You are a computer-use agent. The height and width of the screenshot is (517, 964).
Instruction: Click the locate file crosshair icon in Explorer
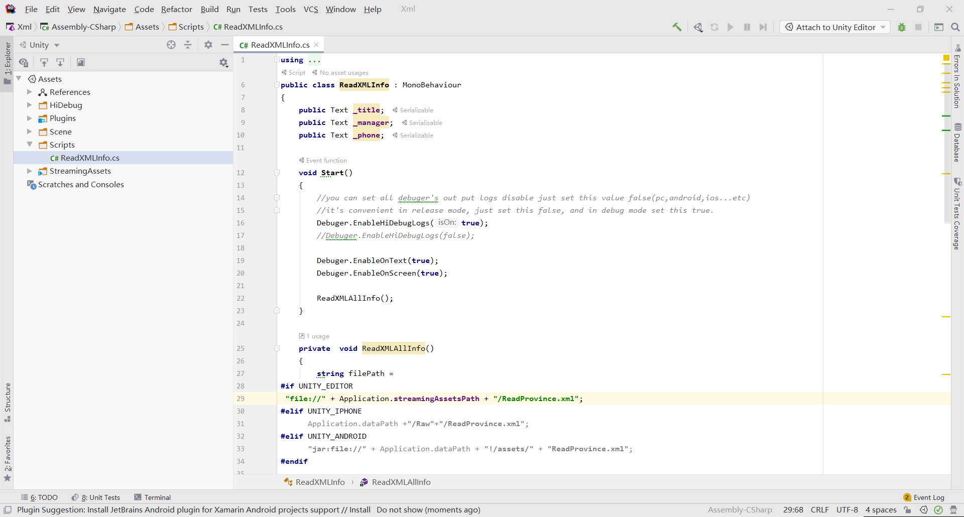[x=171, y=45]
